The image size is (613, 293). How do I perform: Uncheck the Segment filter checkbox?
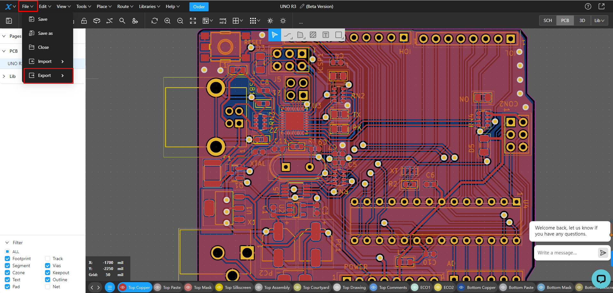(x=7, y=266)
